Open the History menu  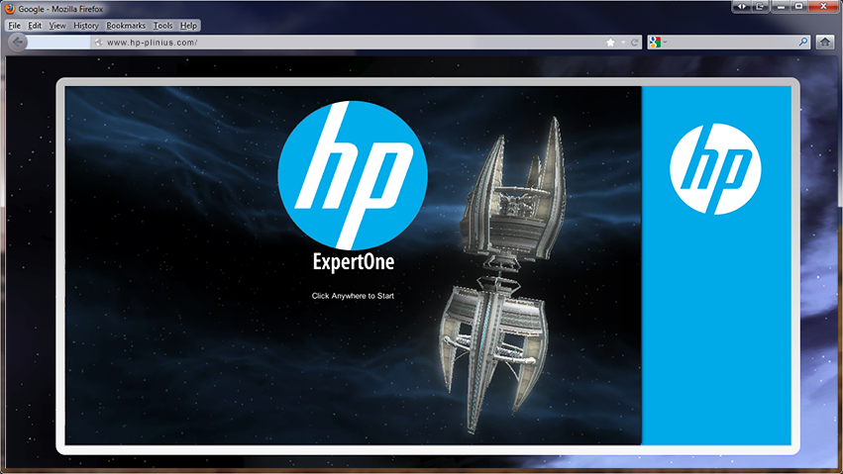pos(86,25)
